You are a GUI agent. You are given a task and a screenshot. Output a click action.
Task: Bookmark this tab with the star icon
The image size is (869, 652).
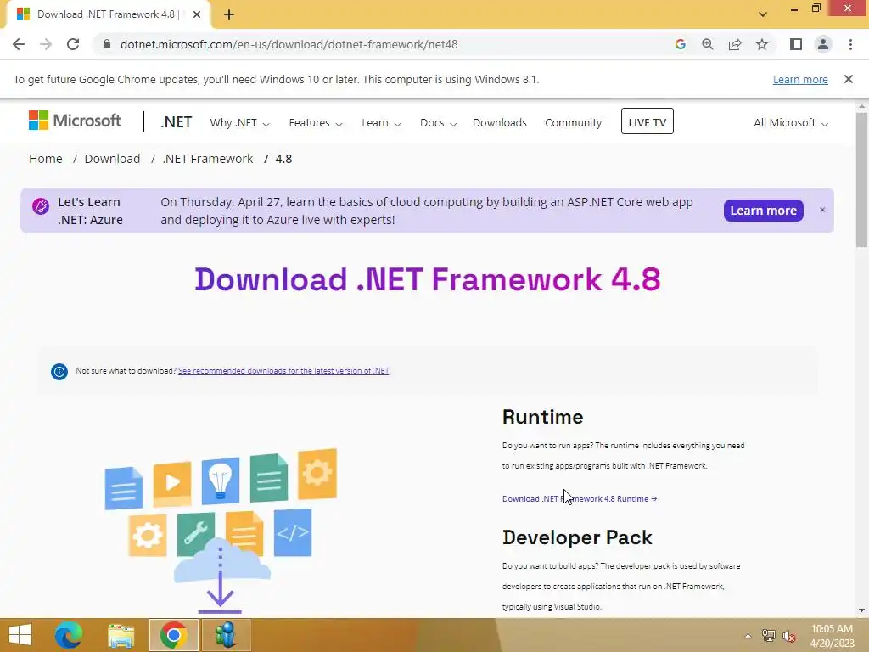coord(762,44)
